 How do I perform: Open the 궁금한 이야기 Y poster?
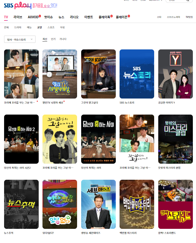pyautogui.click(x=175, y=74)
